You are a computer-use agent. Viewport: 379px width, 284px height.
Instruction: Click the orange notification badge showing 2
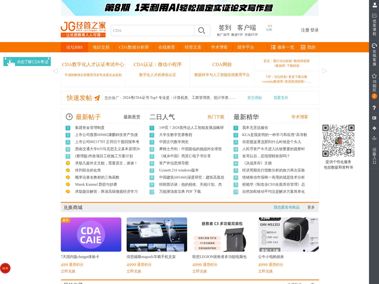pos(374,96)
